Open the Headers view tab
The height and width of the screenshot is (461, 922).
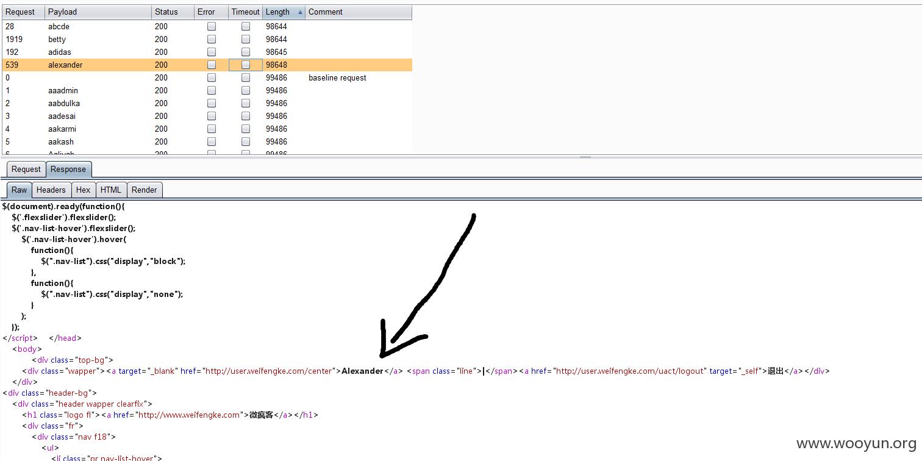point(51,190)
